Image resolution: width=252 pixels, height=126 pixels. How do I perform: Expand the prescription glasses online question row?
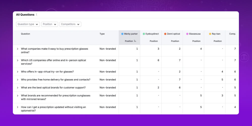17,49
